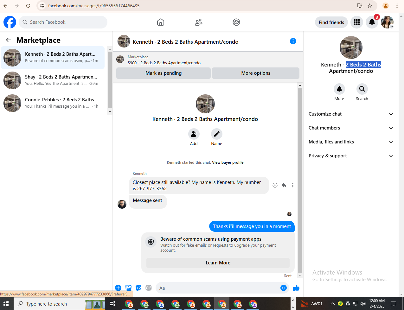Screen dimensions: 404x310
Task: Click Mark as pending button
Action: click(164, 73)
